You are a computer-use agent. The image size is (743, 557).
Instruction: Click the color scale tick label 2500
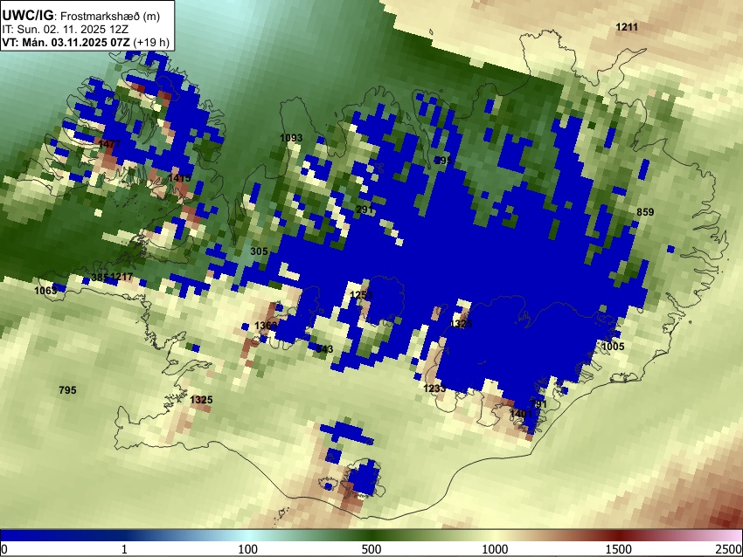(x=729, y=549)
